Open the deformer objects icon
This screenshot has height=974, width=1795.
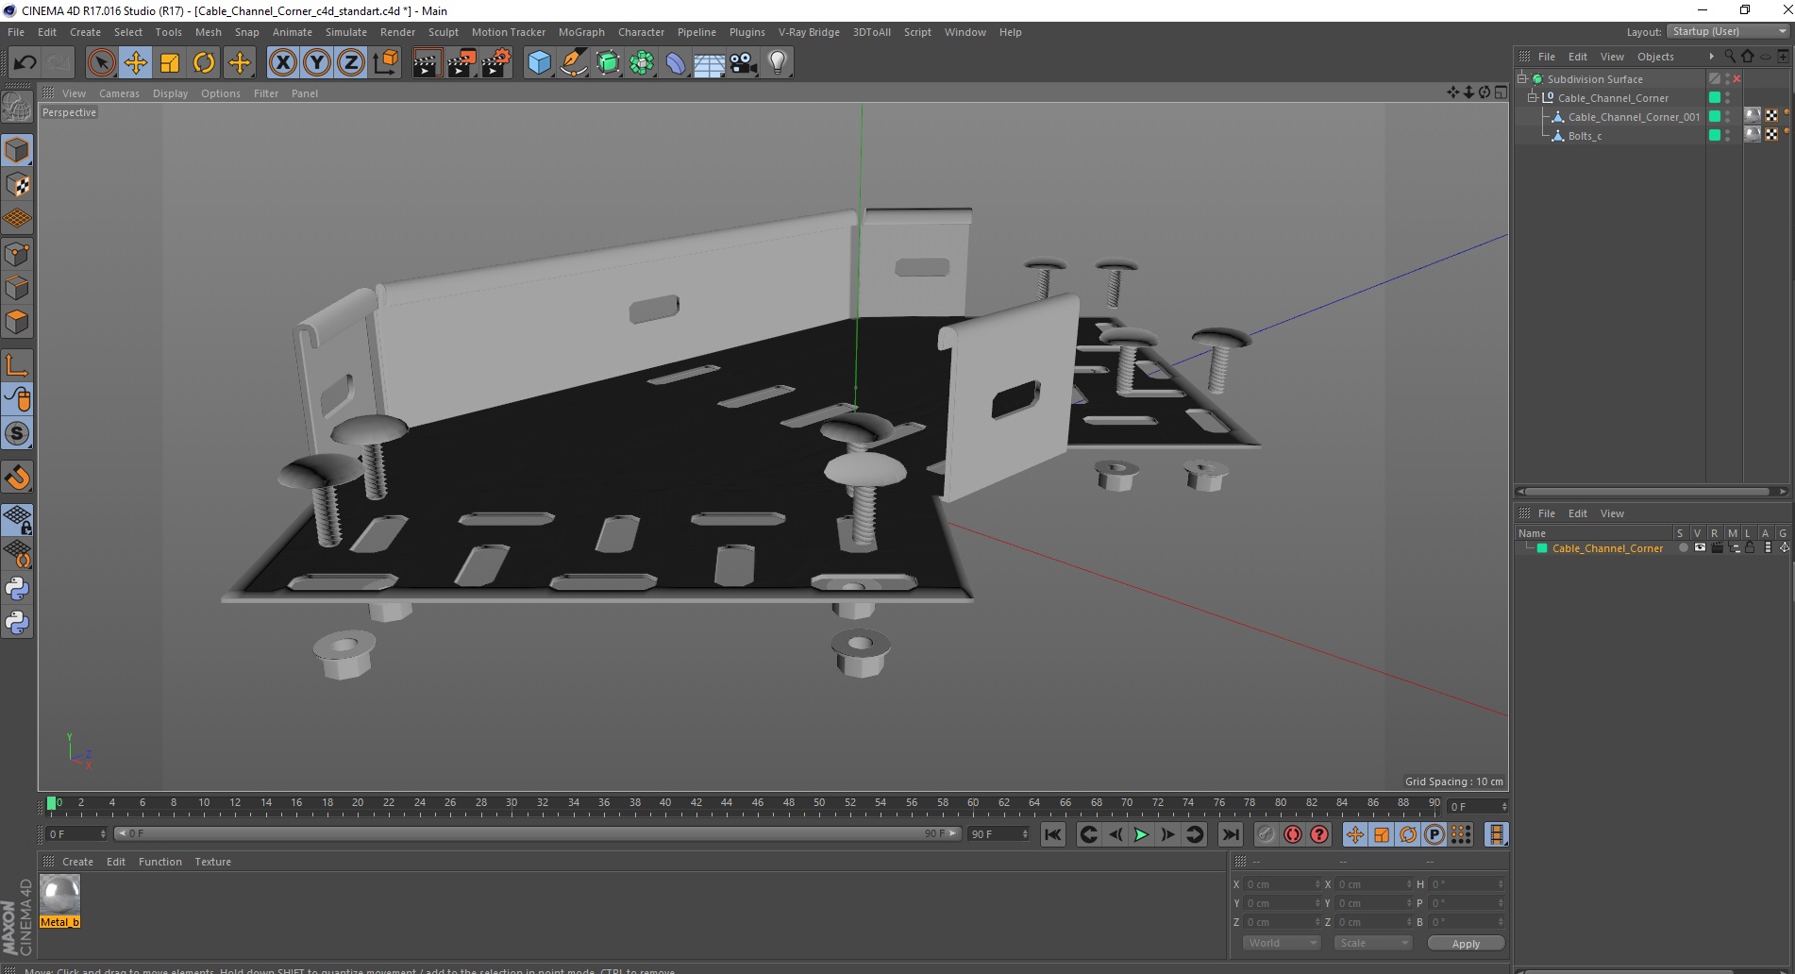676,63
